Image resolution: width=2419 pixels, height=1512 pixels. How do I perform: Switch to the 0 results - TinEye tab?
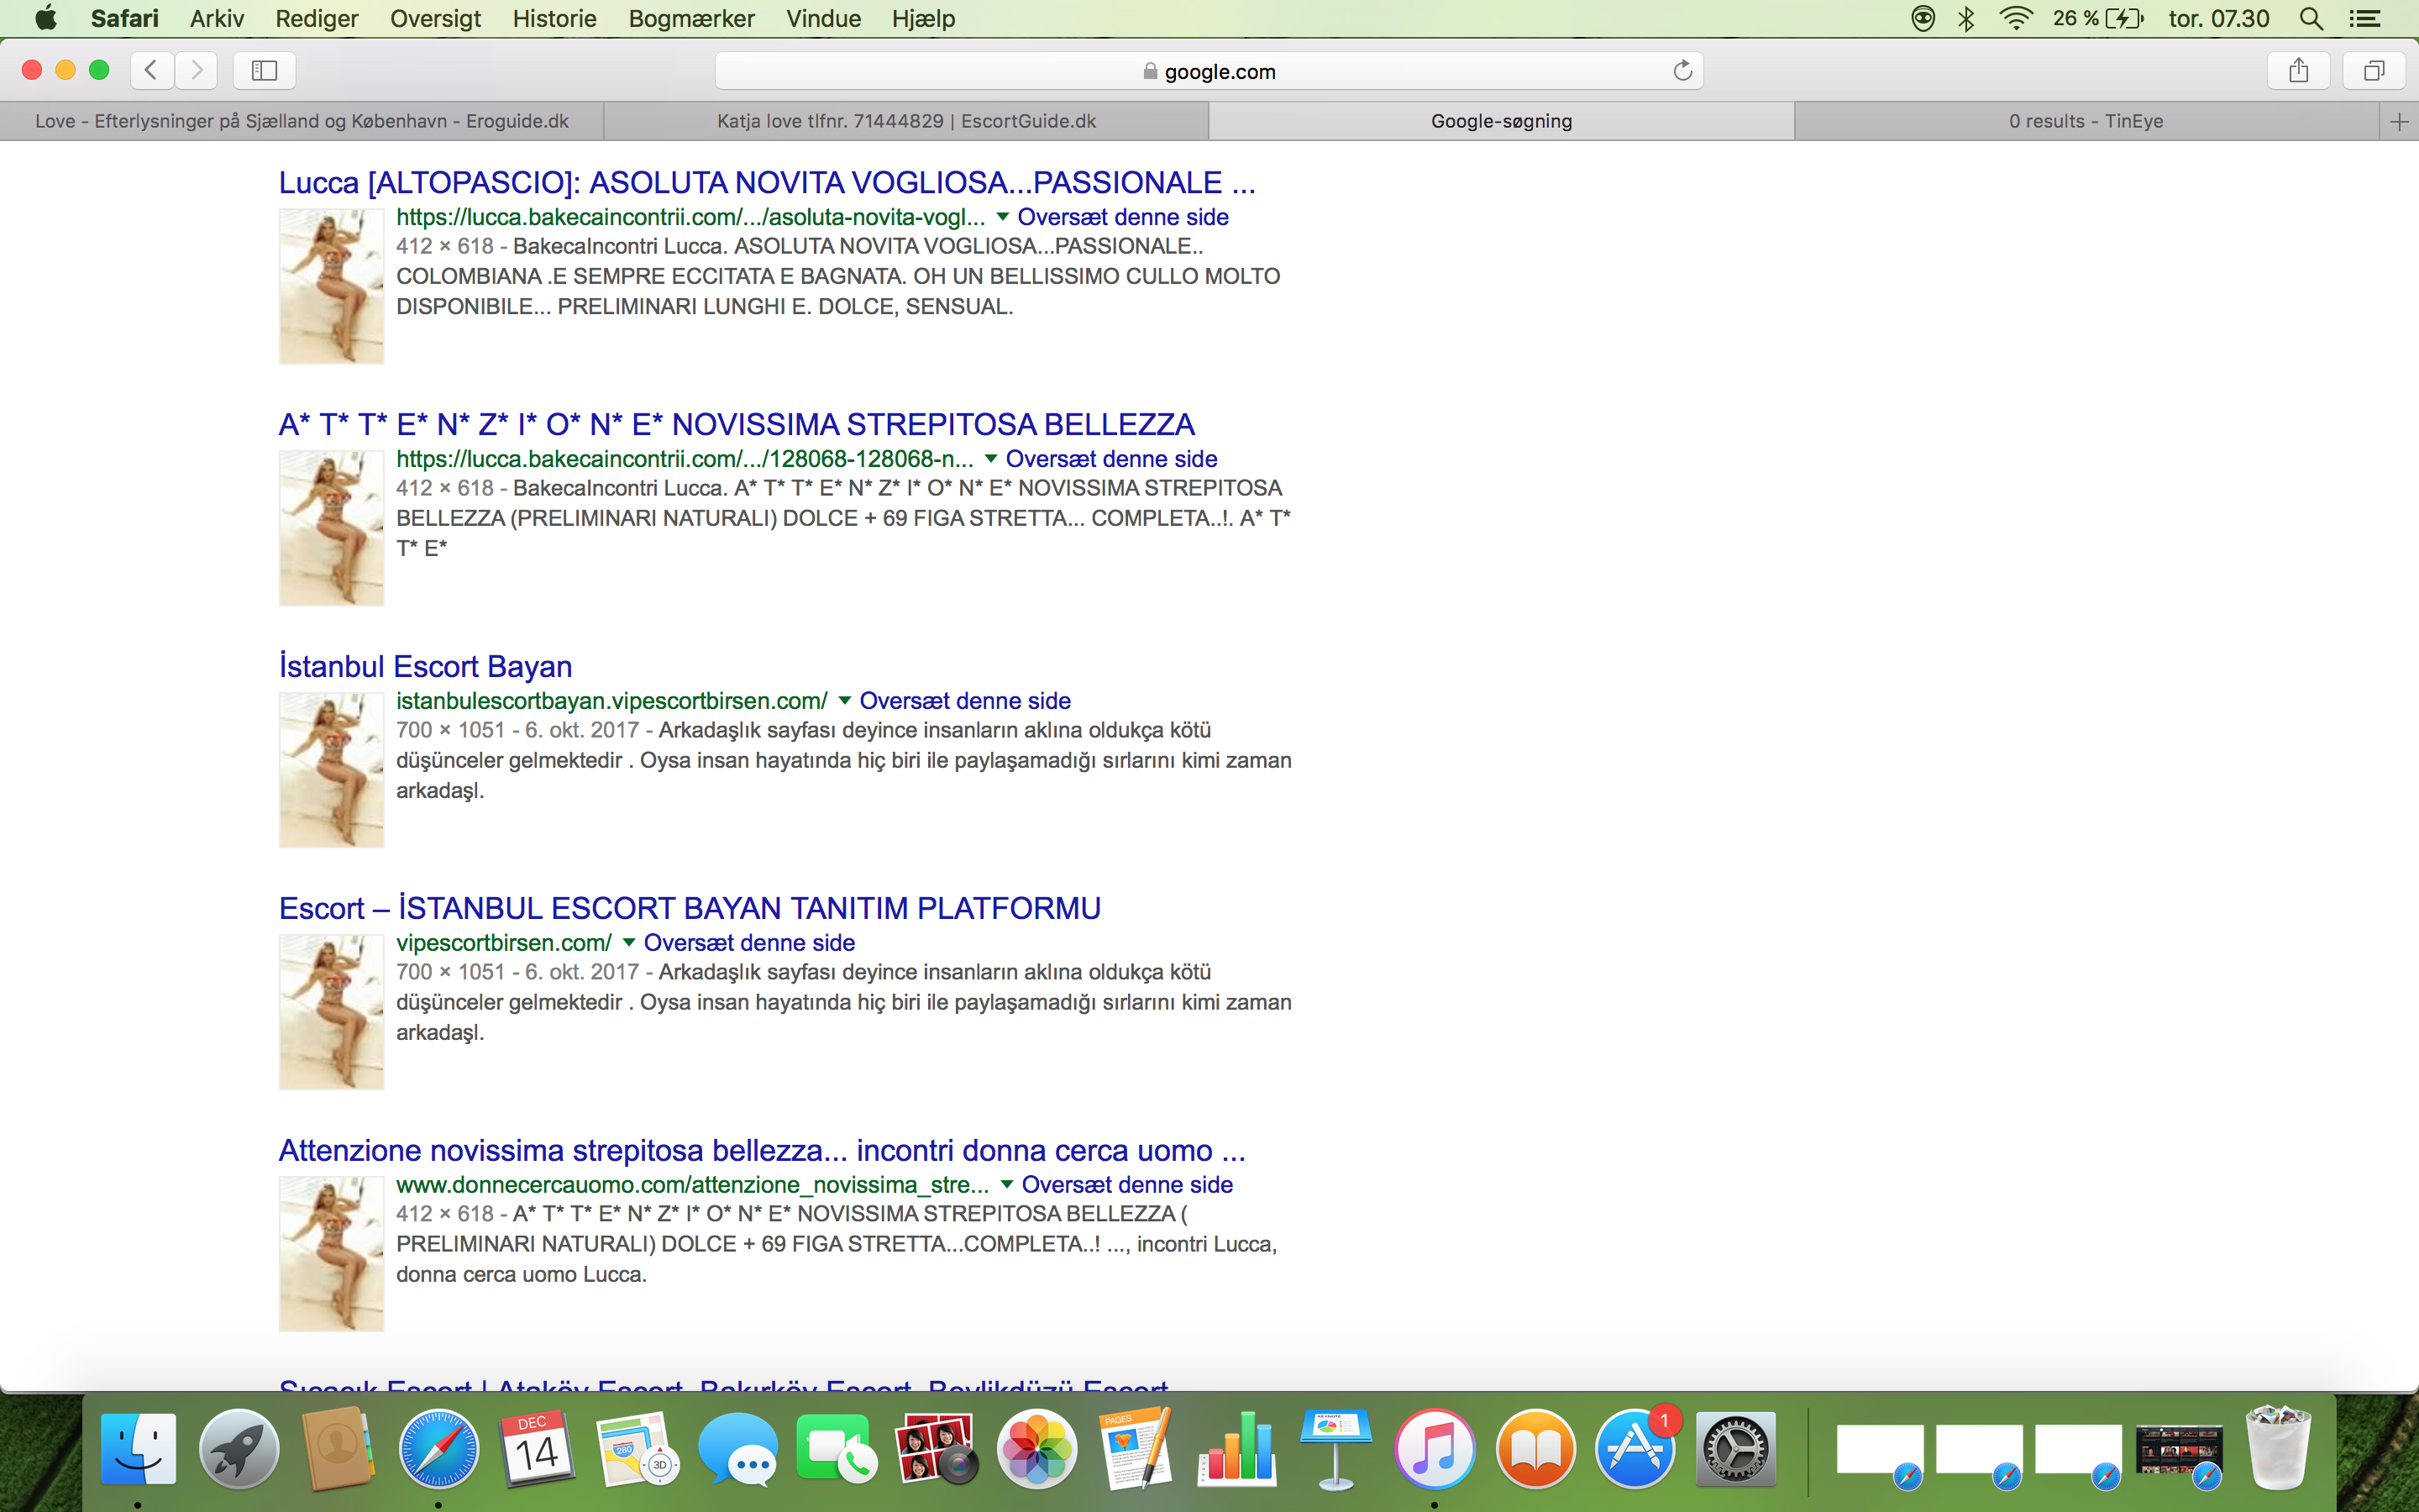point(2086,121)
